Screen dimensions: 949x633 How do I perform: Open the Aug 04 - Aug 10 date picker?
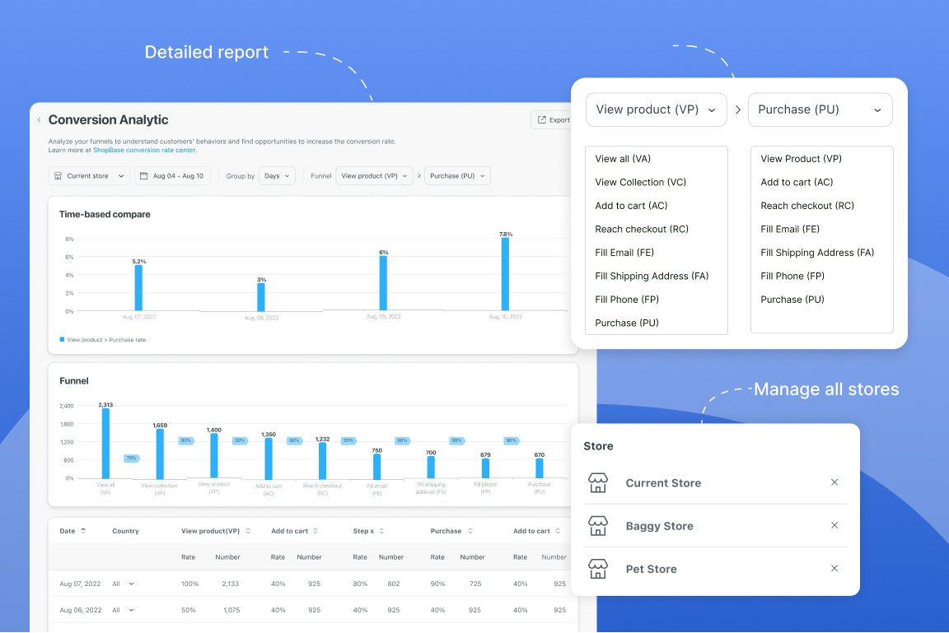(172, 176)
